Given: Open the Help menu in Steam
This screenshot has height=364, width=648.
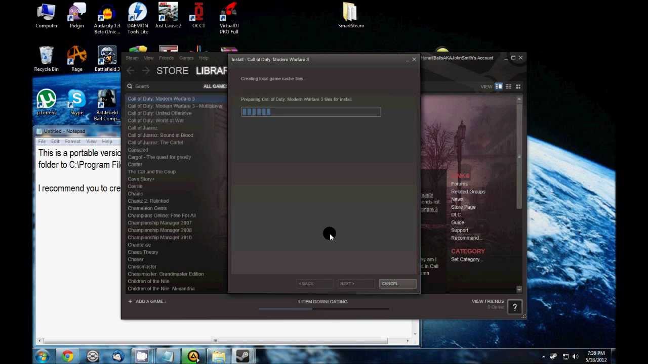Looking at the screenshot, I should coord(204,58).
